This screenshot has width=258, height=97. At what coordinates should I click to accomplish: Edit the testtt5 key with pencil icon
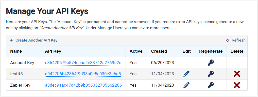pyautogui.click(x=186, y=74)
